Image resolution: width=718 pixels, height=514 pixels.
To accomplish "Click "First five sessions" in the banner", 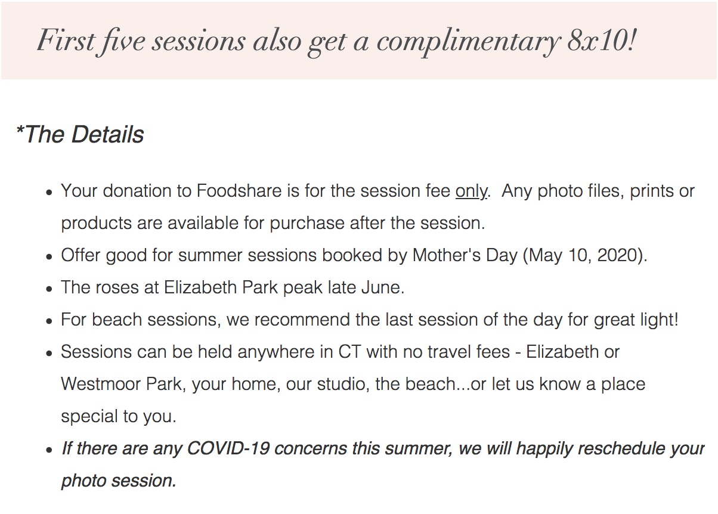I will click(x=141, y=41).
